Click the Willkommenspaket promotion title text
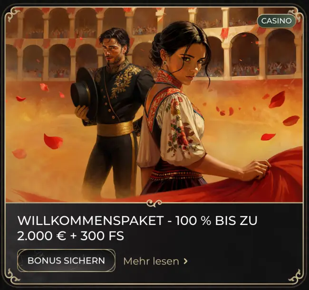309x290 pixels. 137,228
